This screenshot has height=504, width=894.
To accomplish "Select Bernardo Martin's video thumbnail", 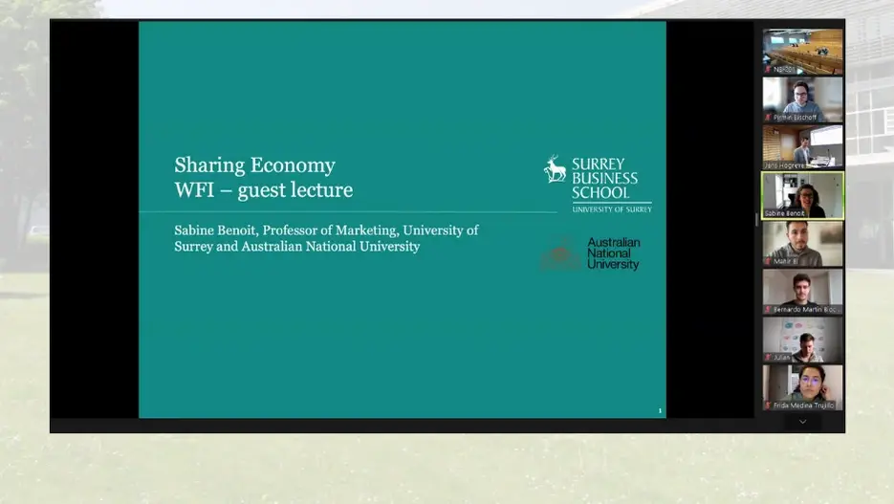I will [x=803, y=292].
